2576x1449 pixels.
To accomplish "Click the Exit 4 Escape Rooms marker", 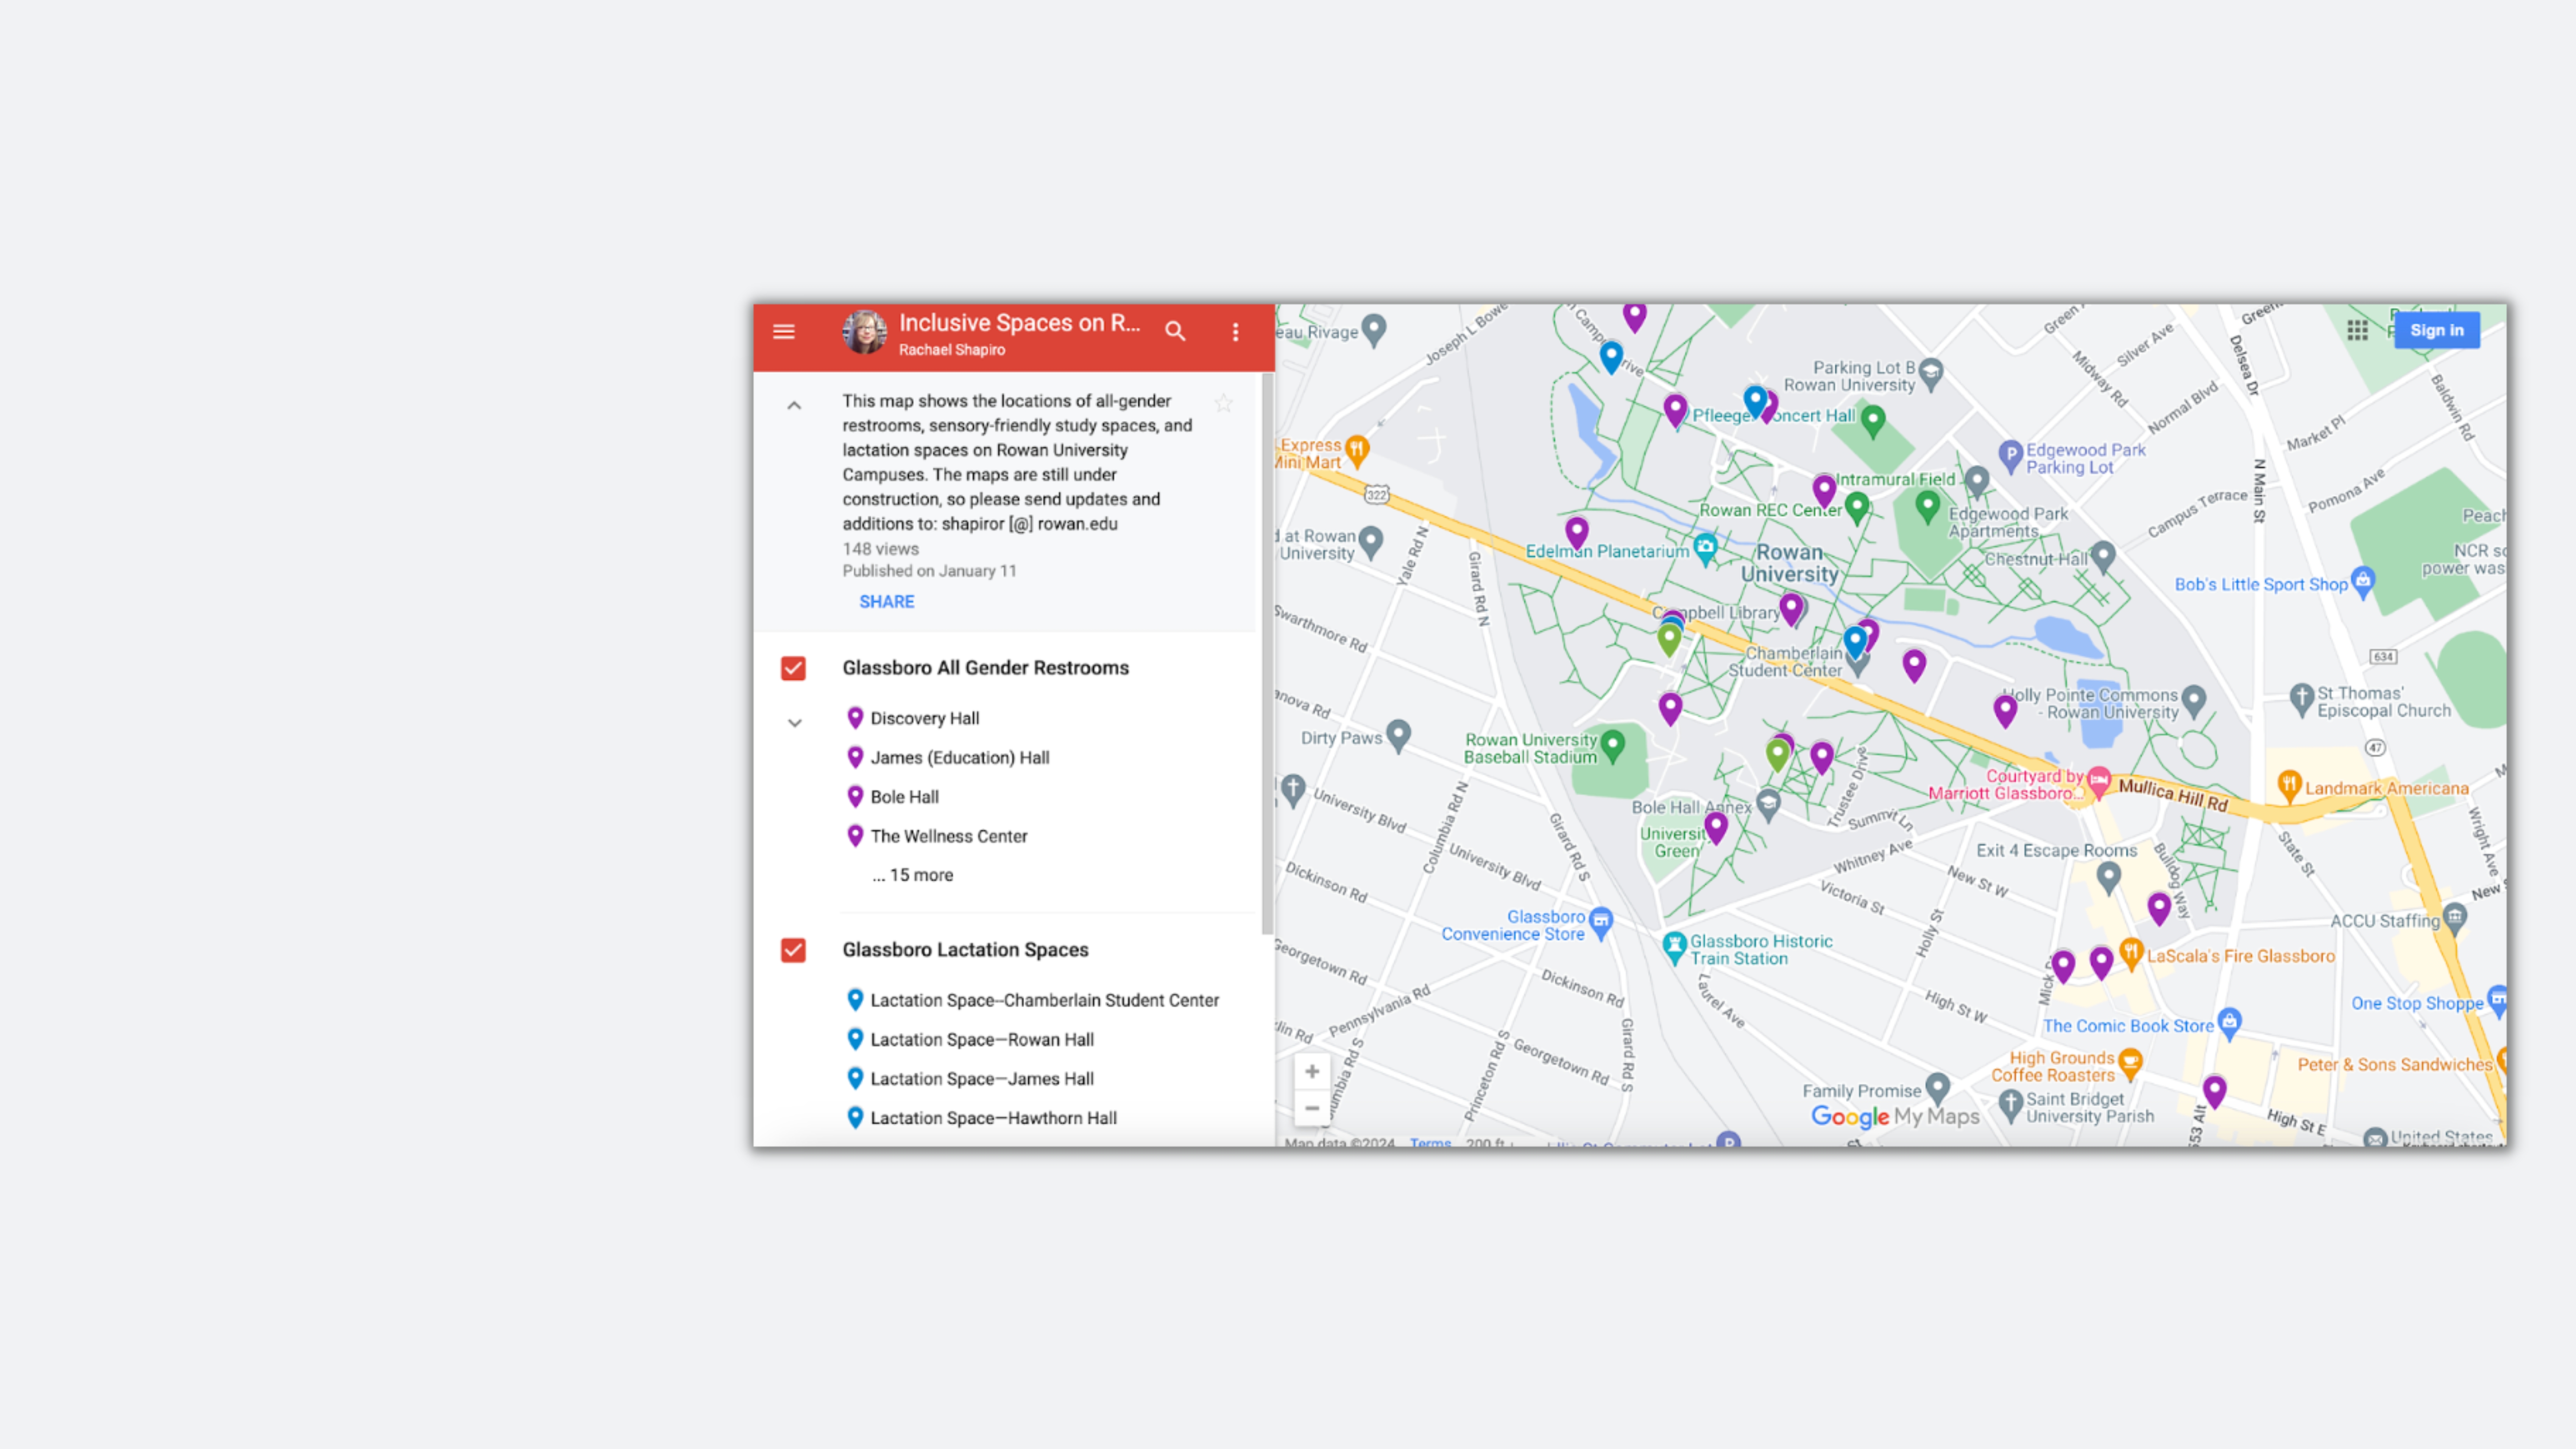I will pyautogui.click(x=2109, y=878).
